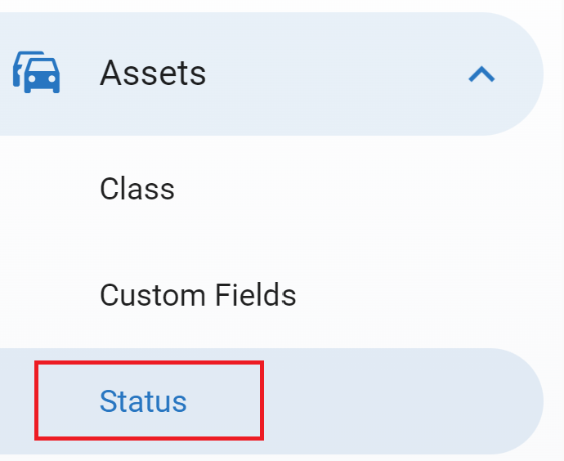564x461 pixels.
Task: Collapse the Assets section using the chevron
Action: 481,74
